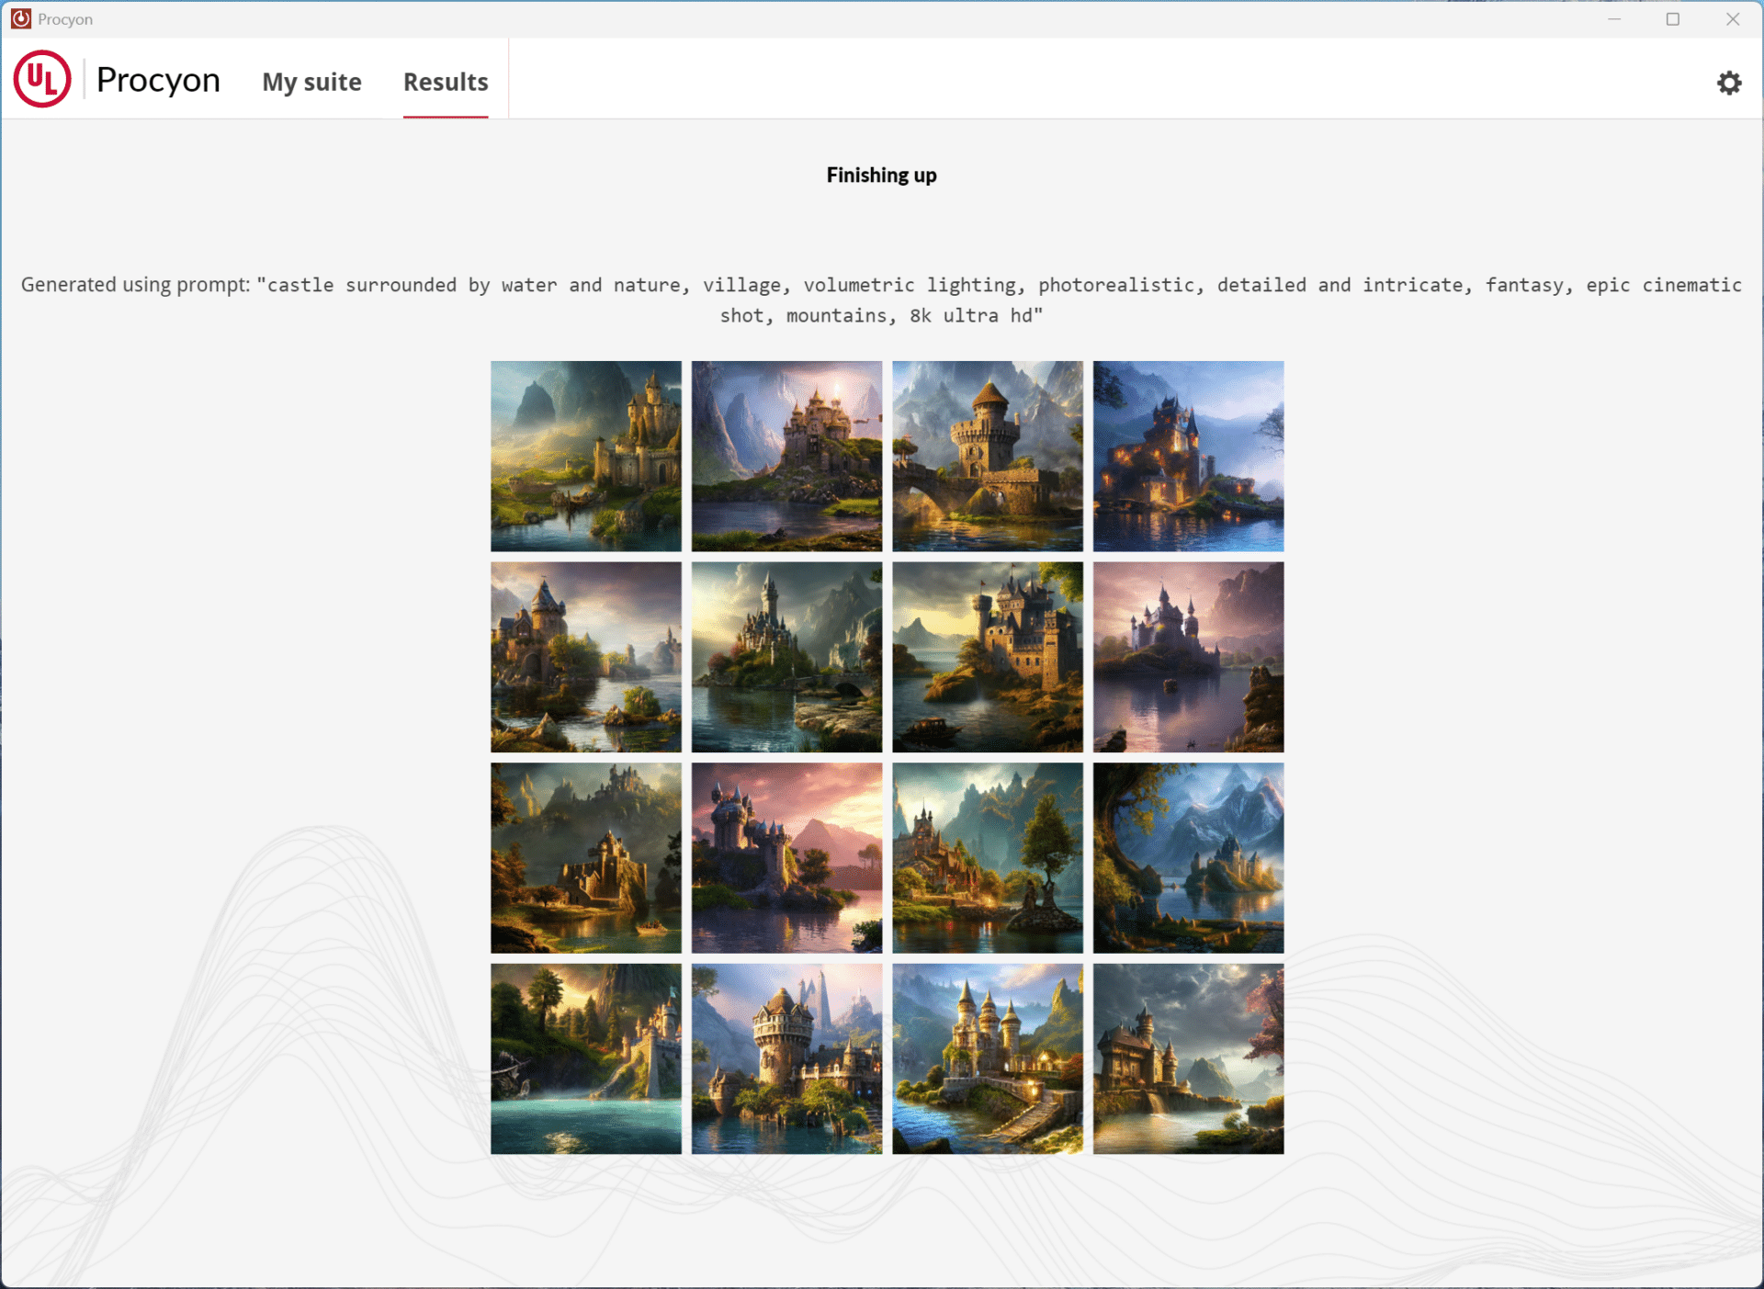
Task: Click the UL Procyon logo
Action: [42, 79]
